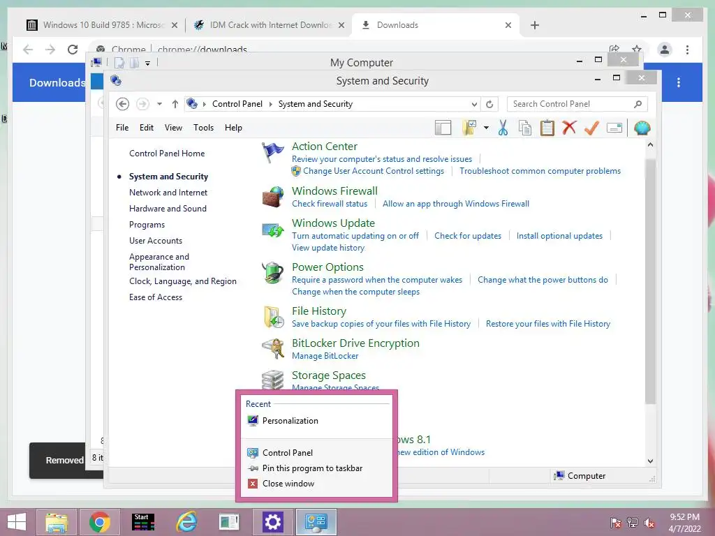Image resolution: width=715 pixels, height=536 pixels.
Task: Click the search magnifier icon
Action: [x=638, y=105]
